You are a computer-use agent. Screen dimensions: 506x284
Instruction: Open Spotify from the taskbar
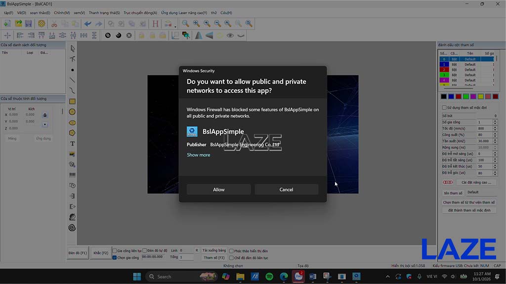tap(269, 277)
